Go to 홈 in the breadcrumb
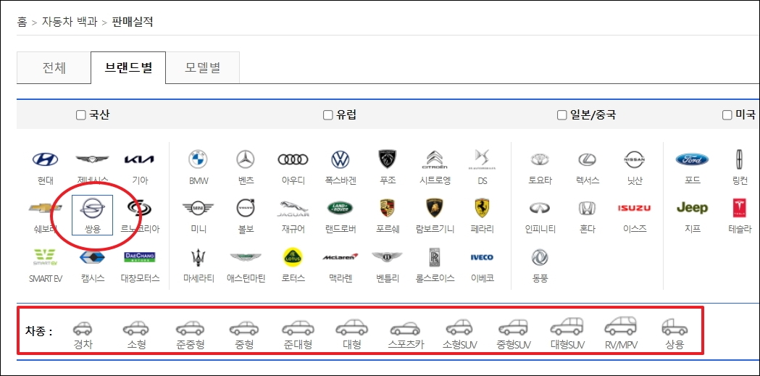760x376 pixels. [x=22, y=22]
